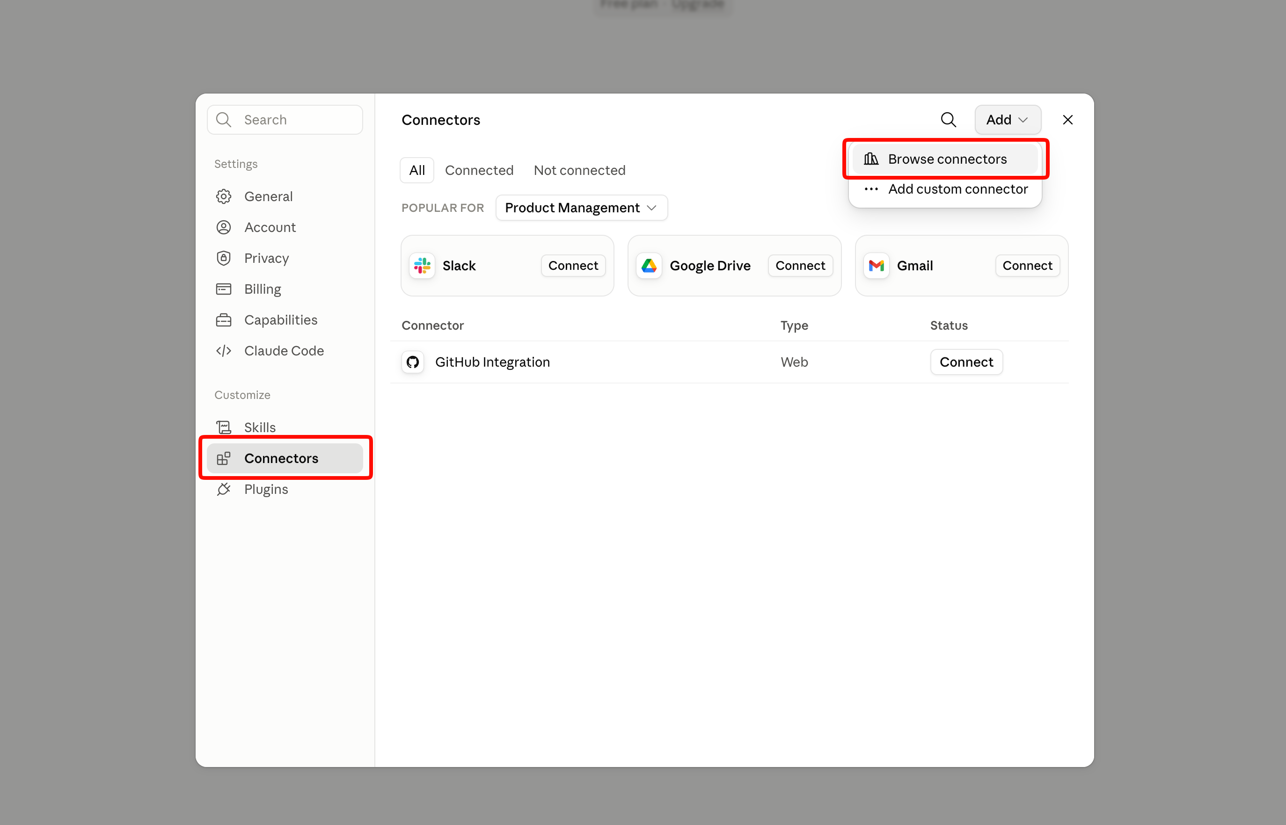This screenshot has height=825, width=1286.
Task: Connect the GitHub Integration
Action: pyautogui.click(x=966, y=362)
